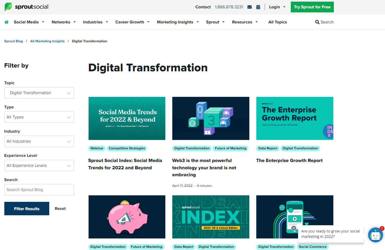This screenshot has height=250, width=385.
Task: Open The Enterprise Growth Report thumbnail
Action: [x=295, y=118]
